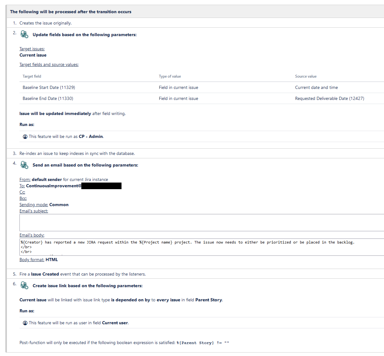Screen dimensions: 384x356
Task: Click the Fire a Issue Created event step
Action: click(83, 274)
